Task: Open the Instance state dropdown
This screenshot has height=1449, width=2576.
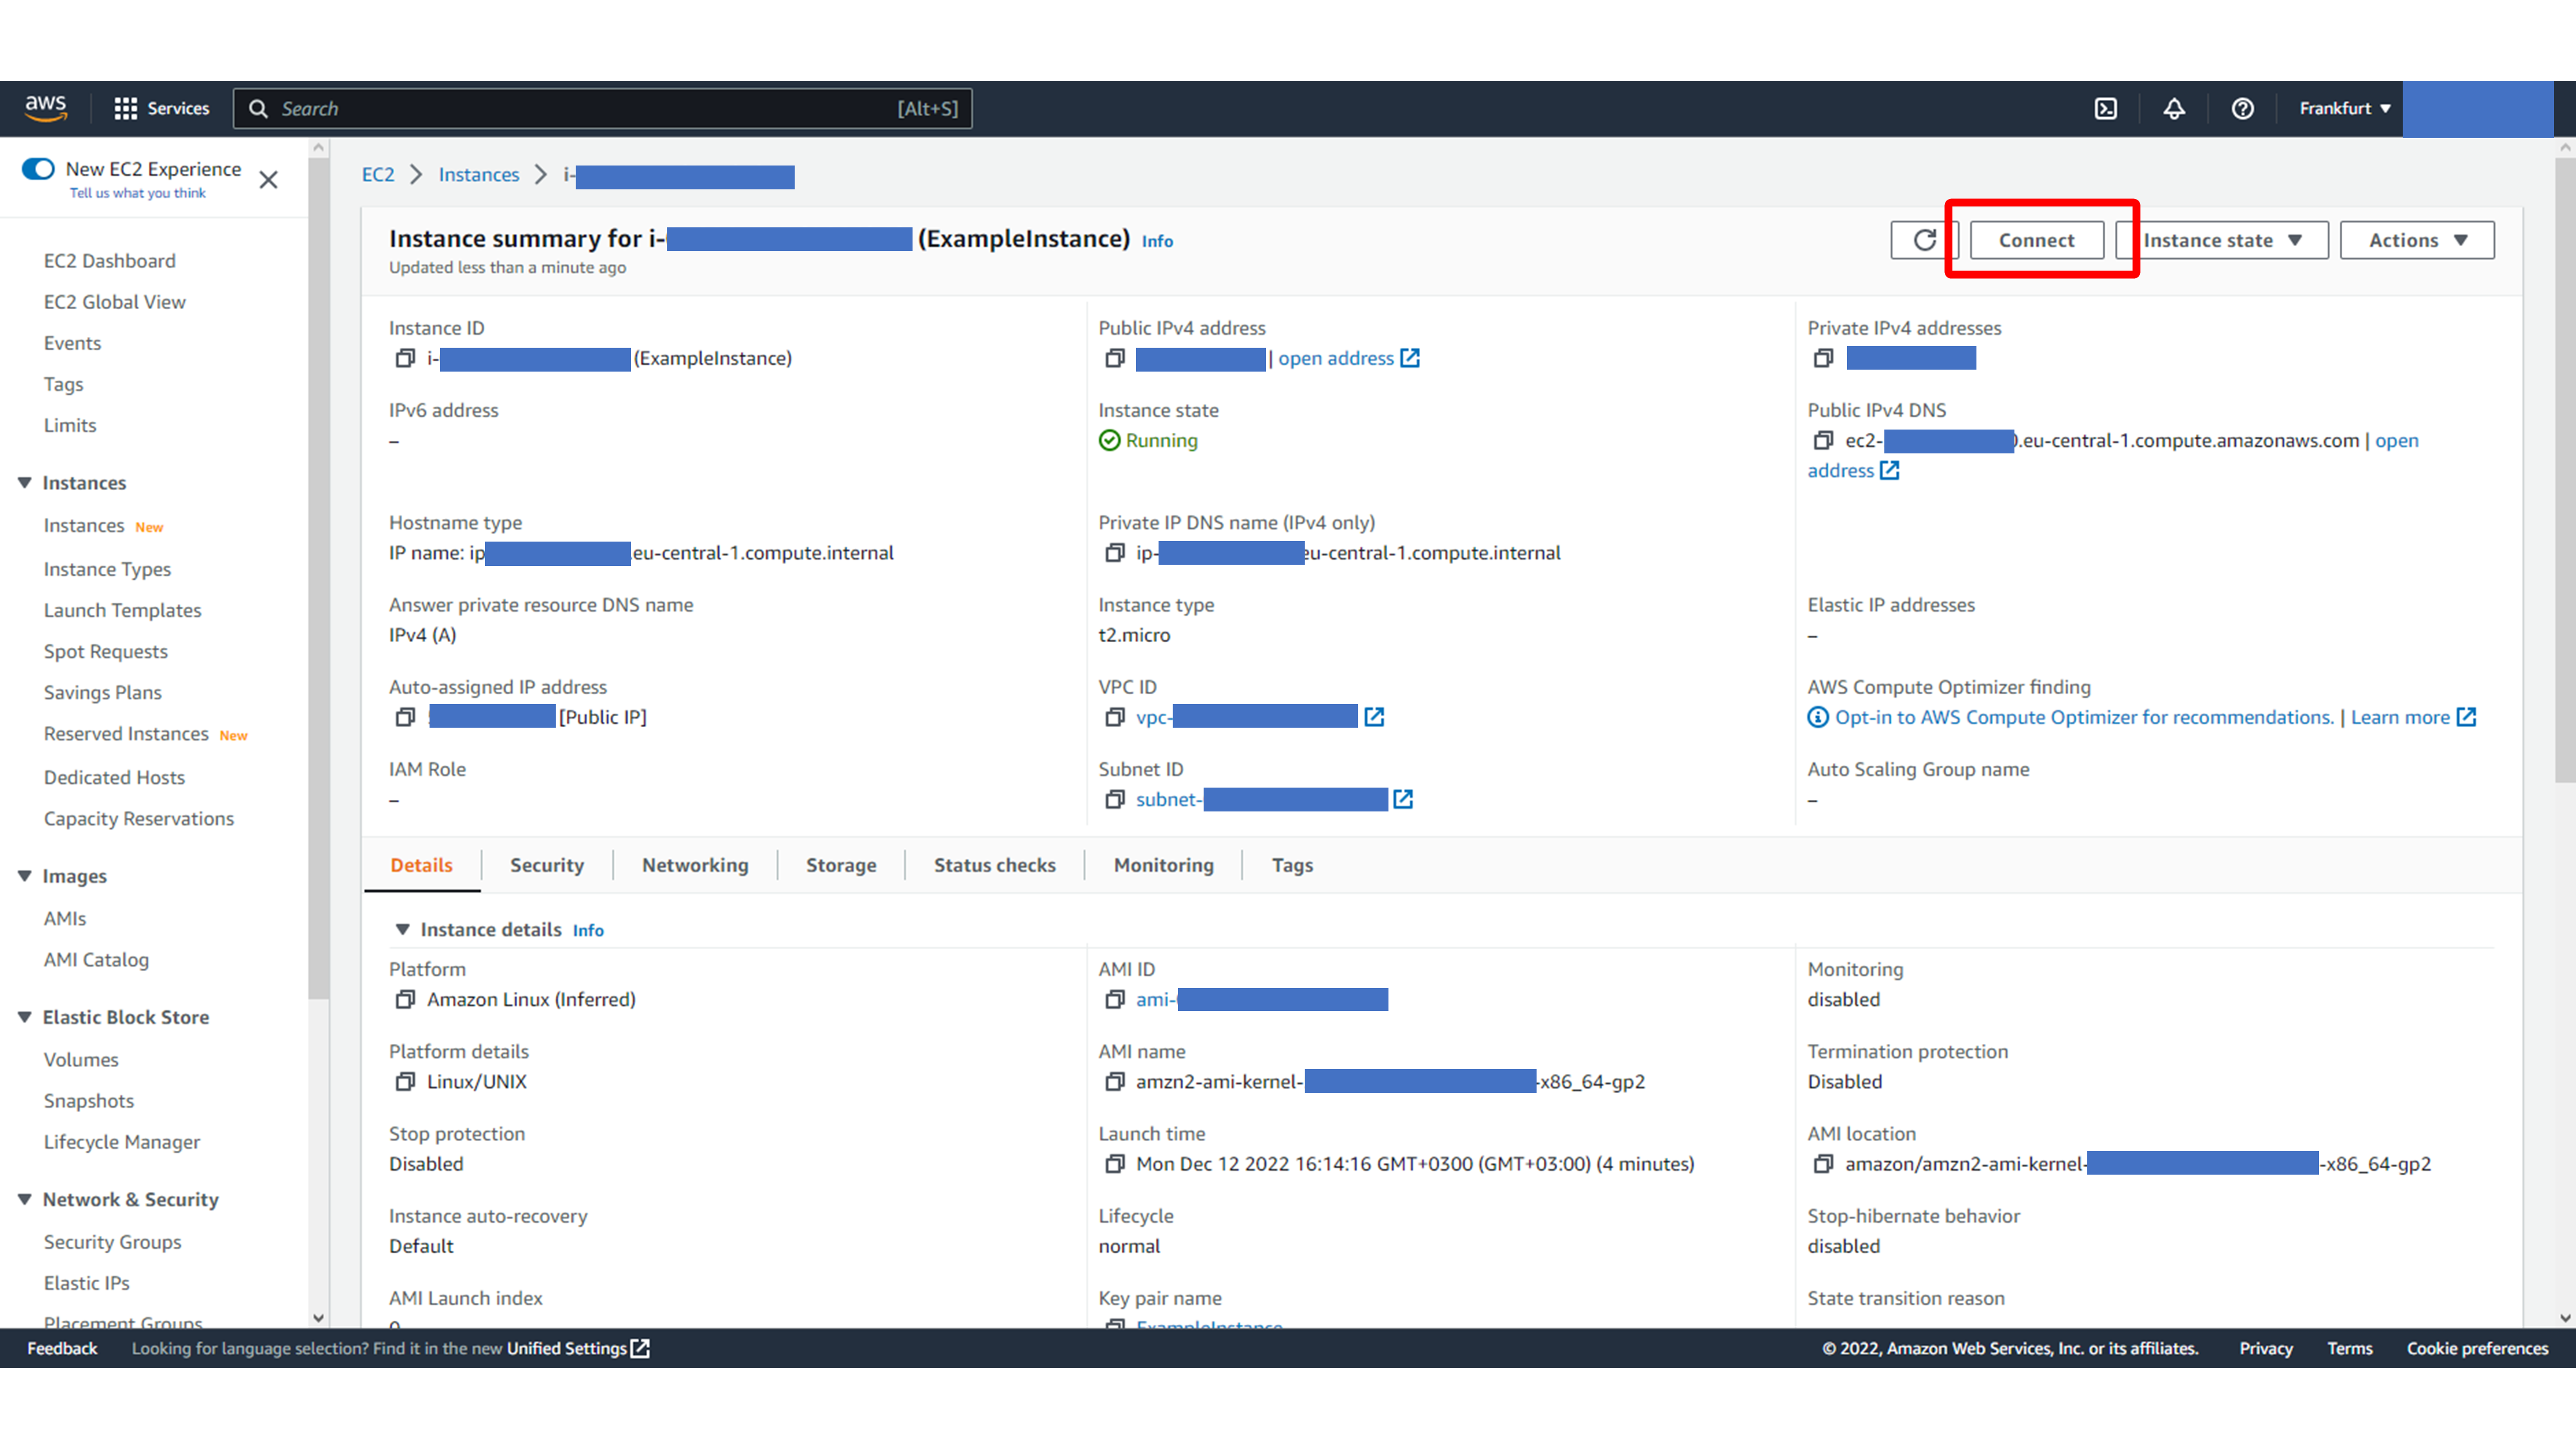Action: pyautogui.click(x=2222, y=240)
